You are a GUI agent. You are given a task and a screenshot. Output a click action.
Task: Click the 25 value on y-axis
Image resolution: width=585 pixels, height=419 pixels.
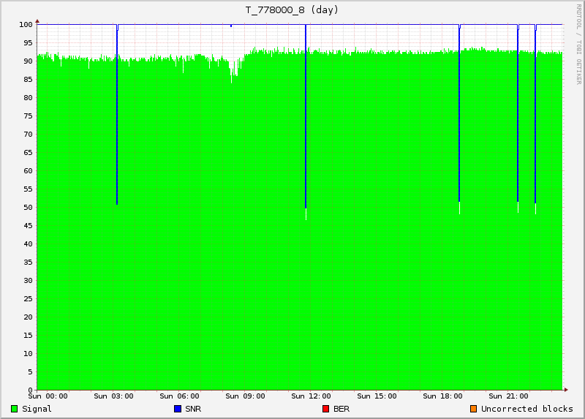pyautogui.click(x=28, y=299)
